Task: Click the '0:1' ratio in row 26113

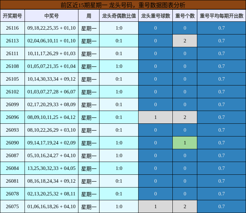Action: tap(119, 41)
